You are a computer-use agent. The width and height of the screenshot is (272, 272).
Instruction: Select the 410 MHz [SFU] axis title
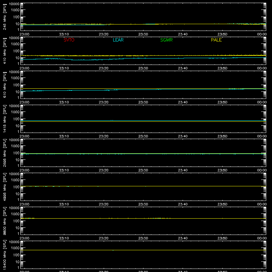pyautogui.click(x=4, y=51)
